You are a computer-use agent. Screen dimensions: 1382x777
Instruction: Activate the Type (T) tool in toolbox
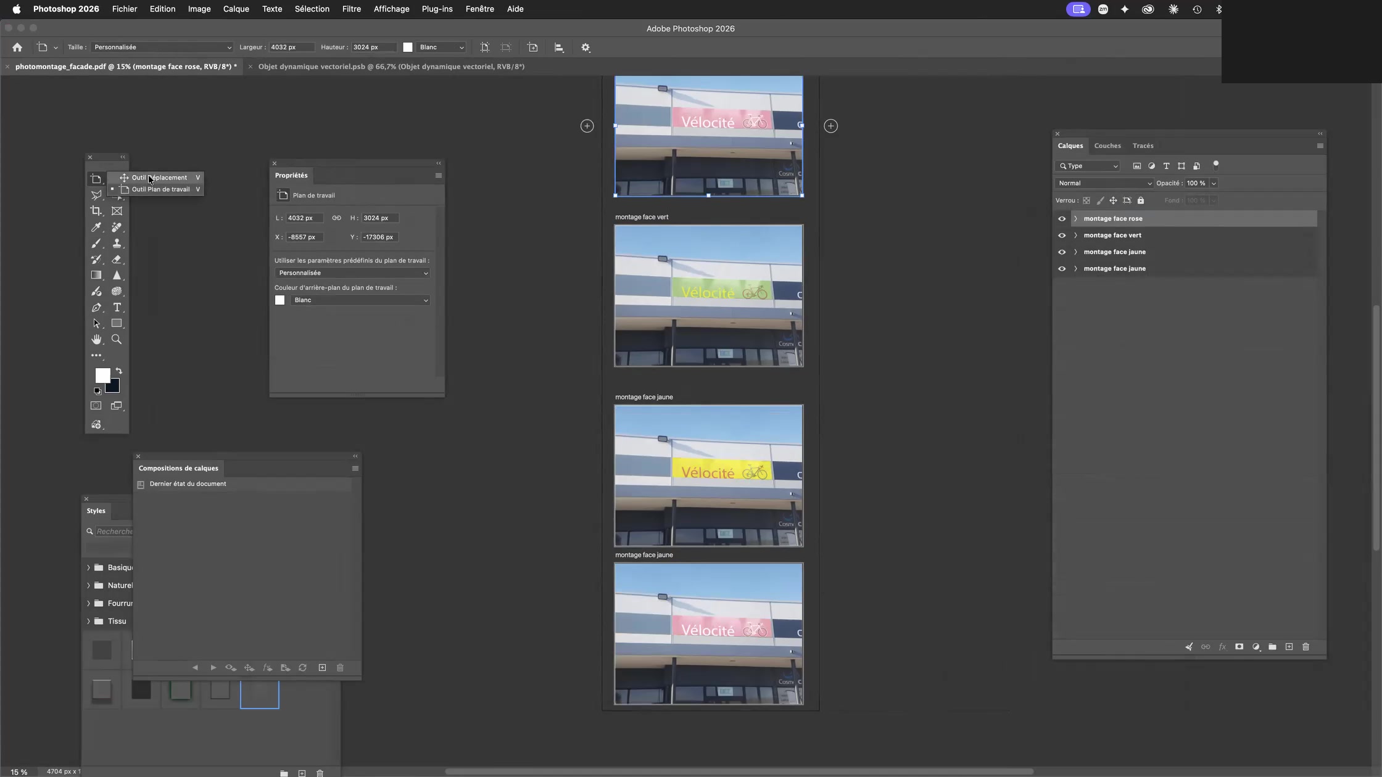click(117, 308)
